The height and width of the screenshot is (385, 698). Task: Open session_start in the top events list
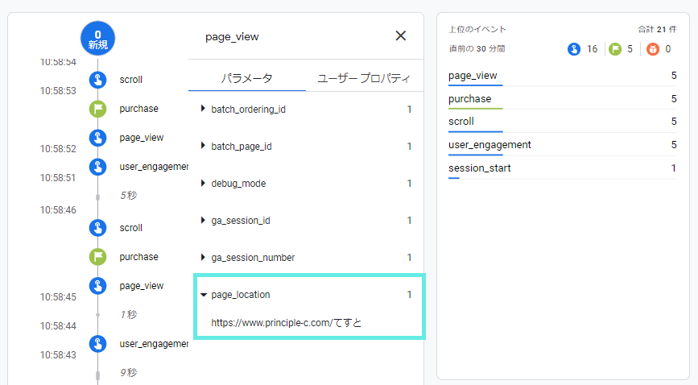[479, 168]
